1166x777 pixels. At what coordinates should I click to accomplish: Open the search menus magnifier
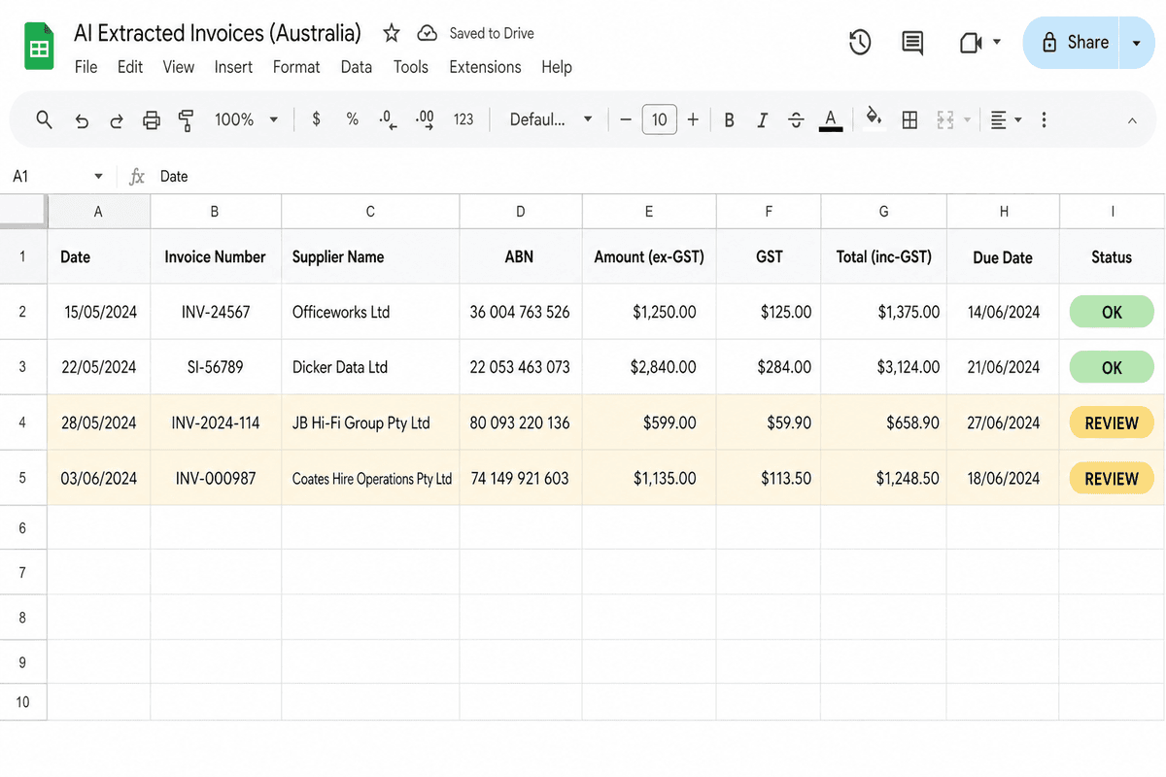click(x=44, y=119)
